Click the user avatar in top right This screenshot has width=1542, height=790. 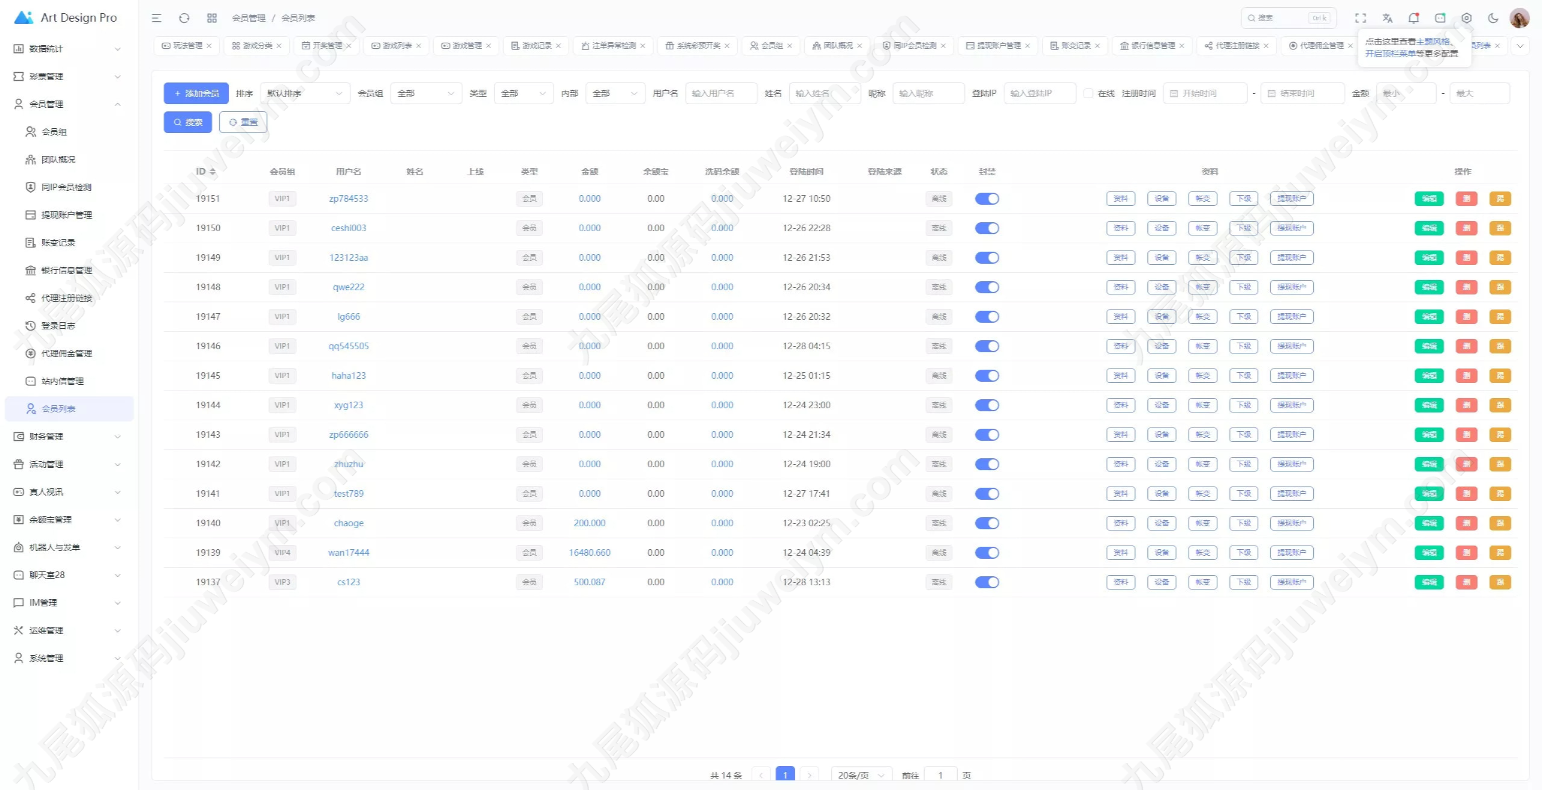[1520, 18]
